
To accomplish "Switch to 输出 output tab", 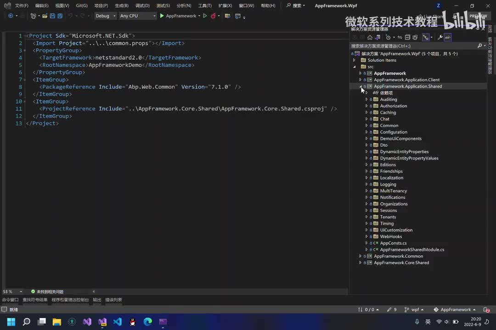I will point(97,300).
